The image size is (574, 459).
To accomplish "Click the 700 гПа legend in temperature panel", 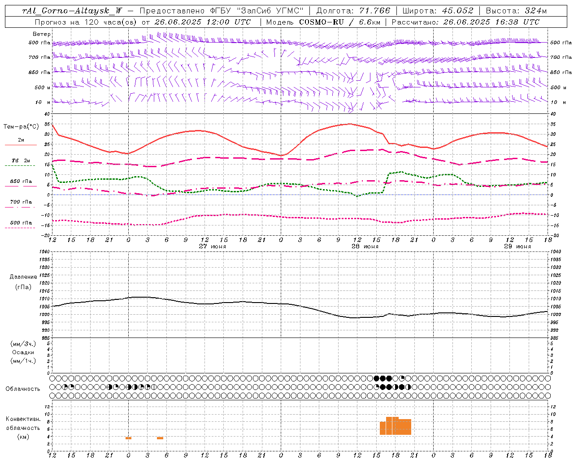I will tap(21, 202).
